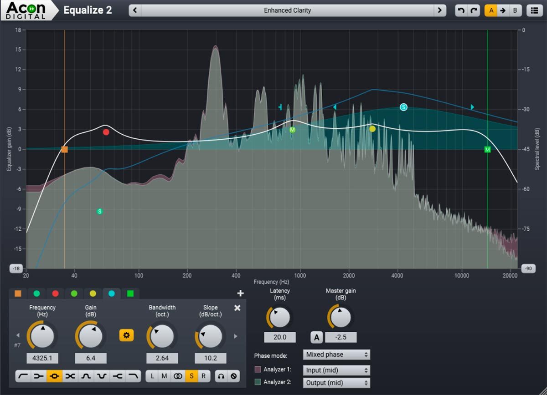
Task: Select the green square M node on graph
Action: point(487,149)
